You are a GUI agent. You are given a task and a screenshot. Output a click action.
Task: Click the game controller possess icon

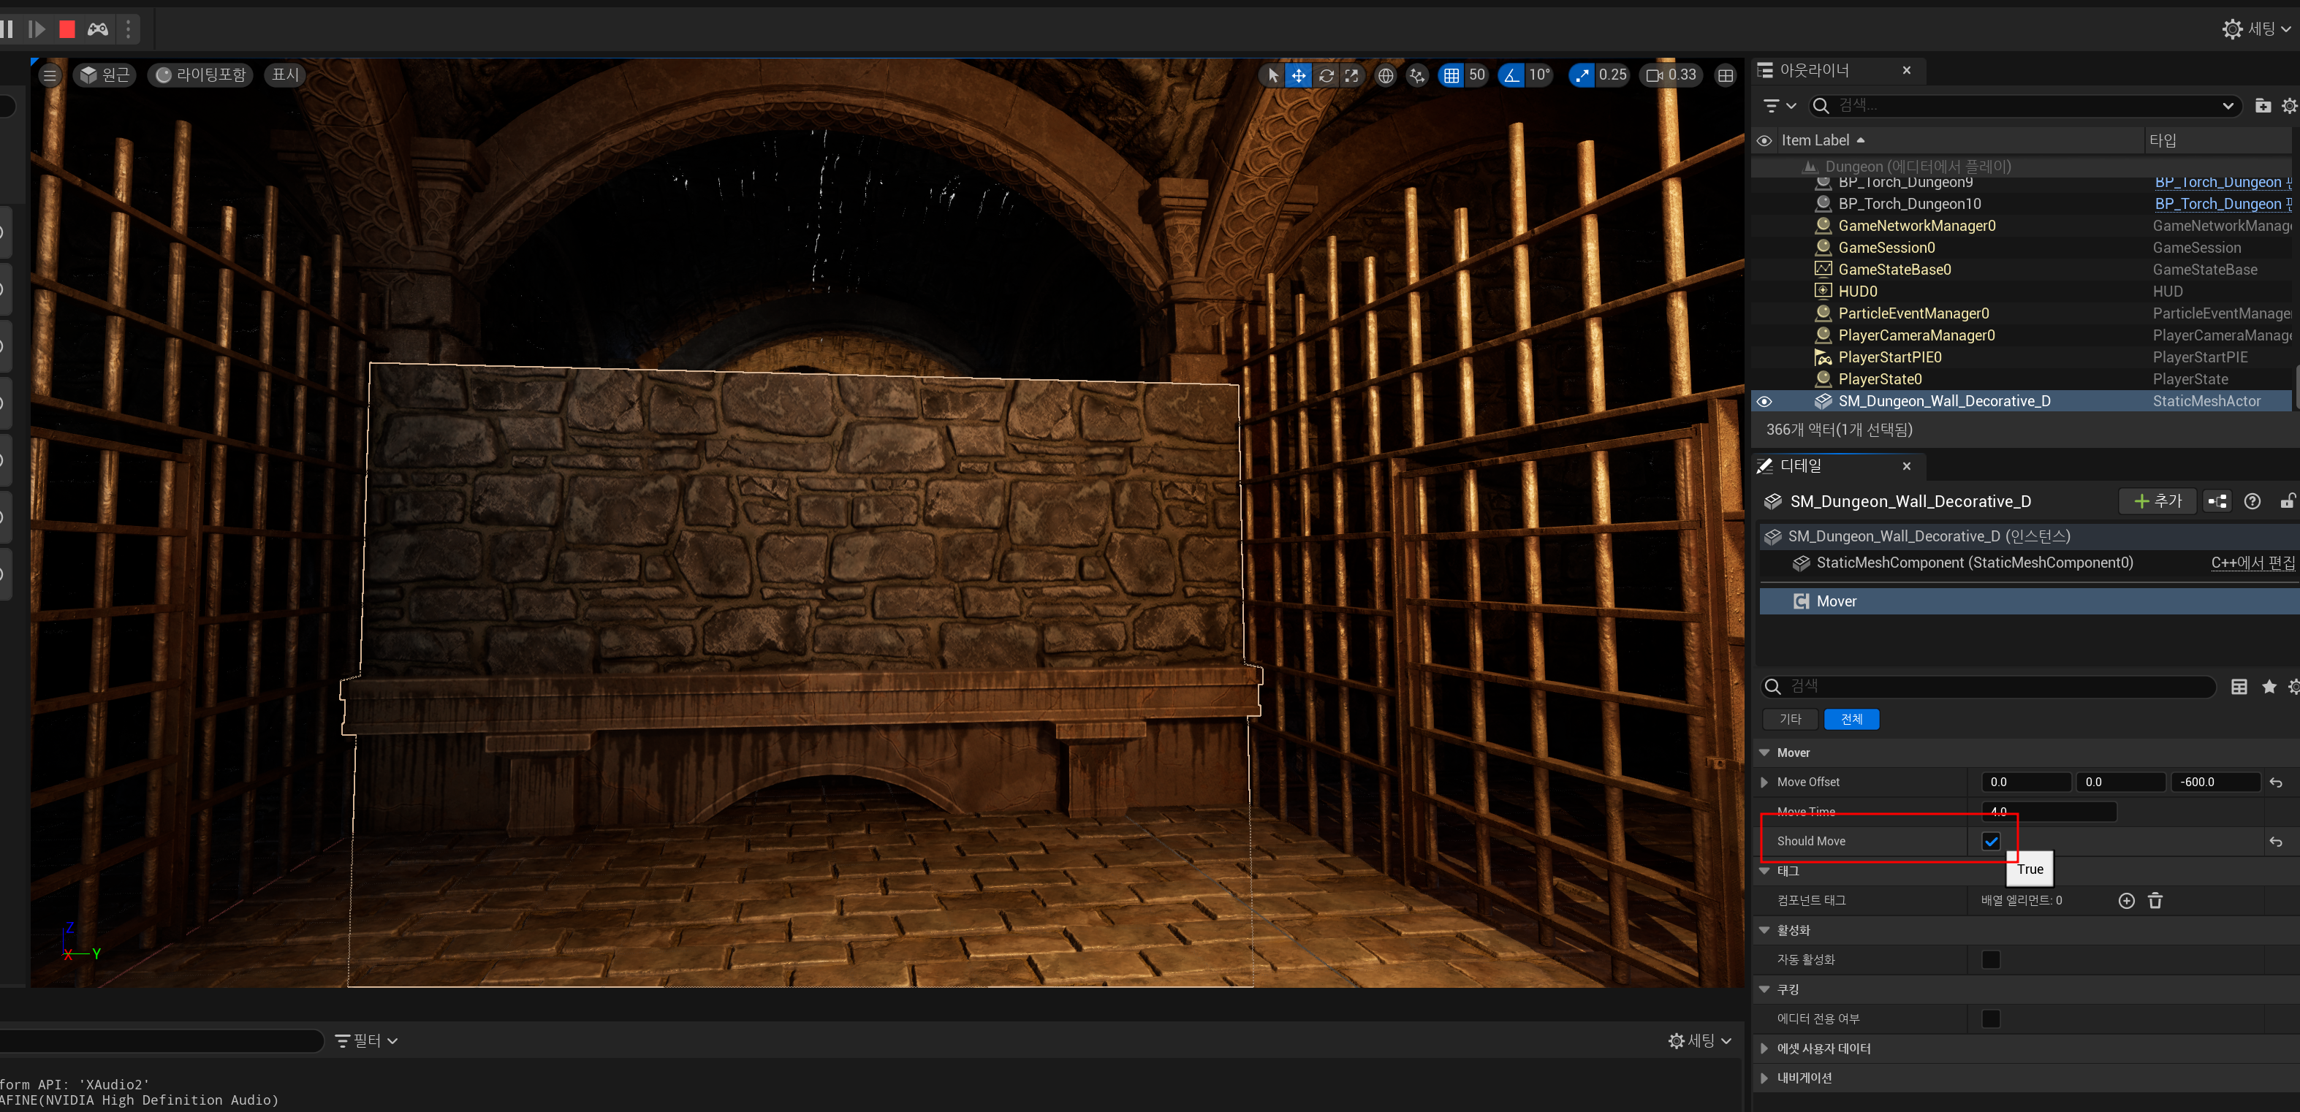pyautogui.click(x=98, y=29)
